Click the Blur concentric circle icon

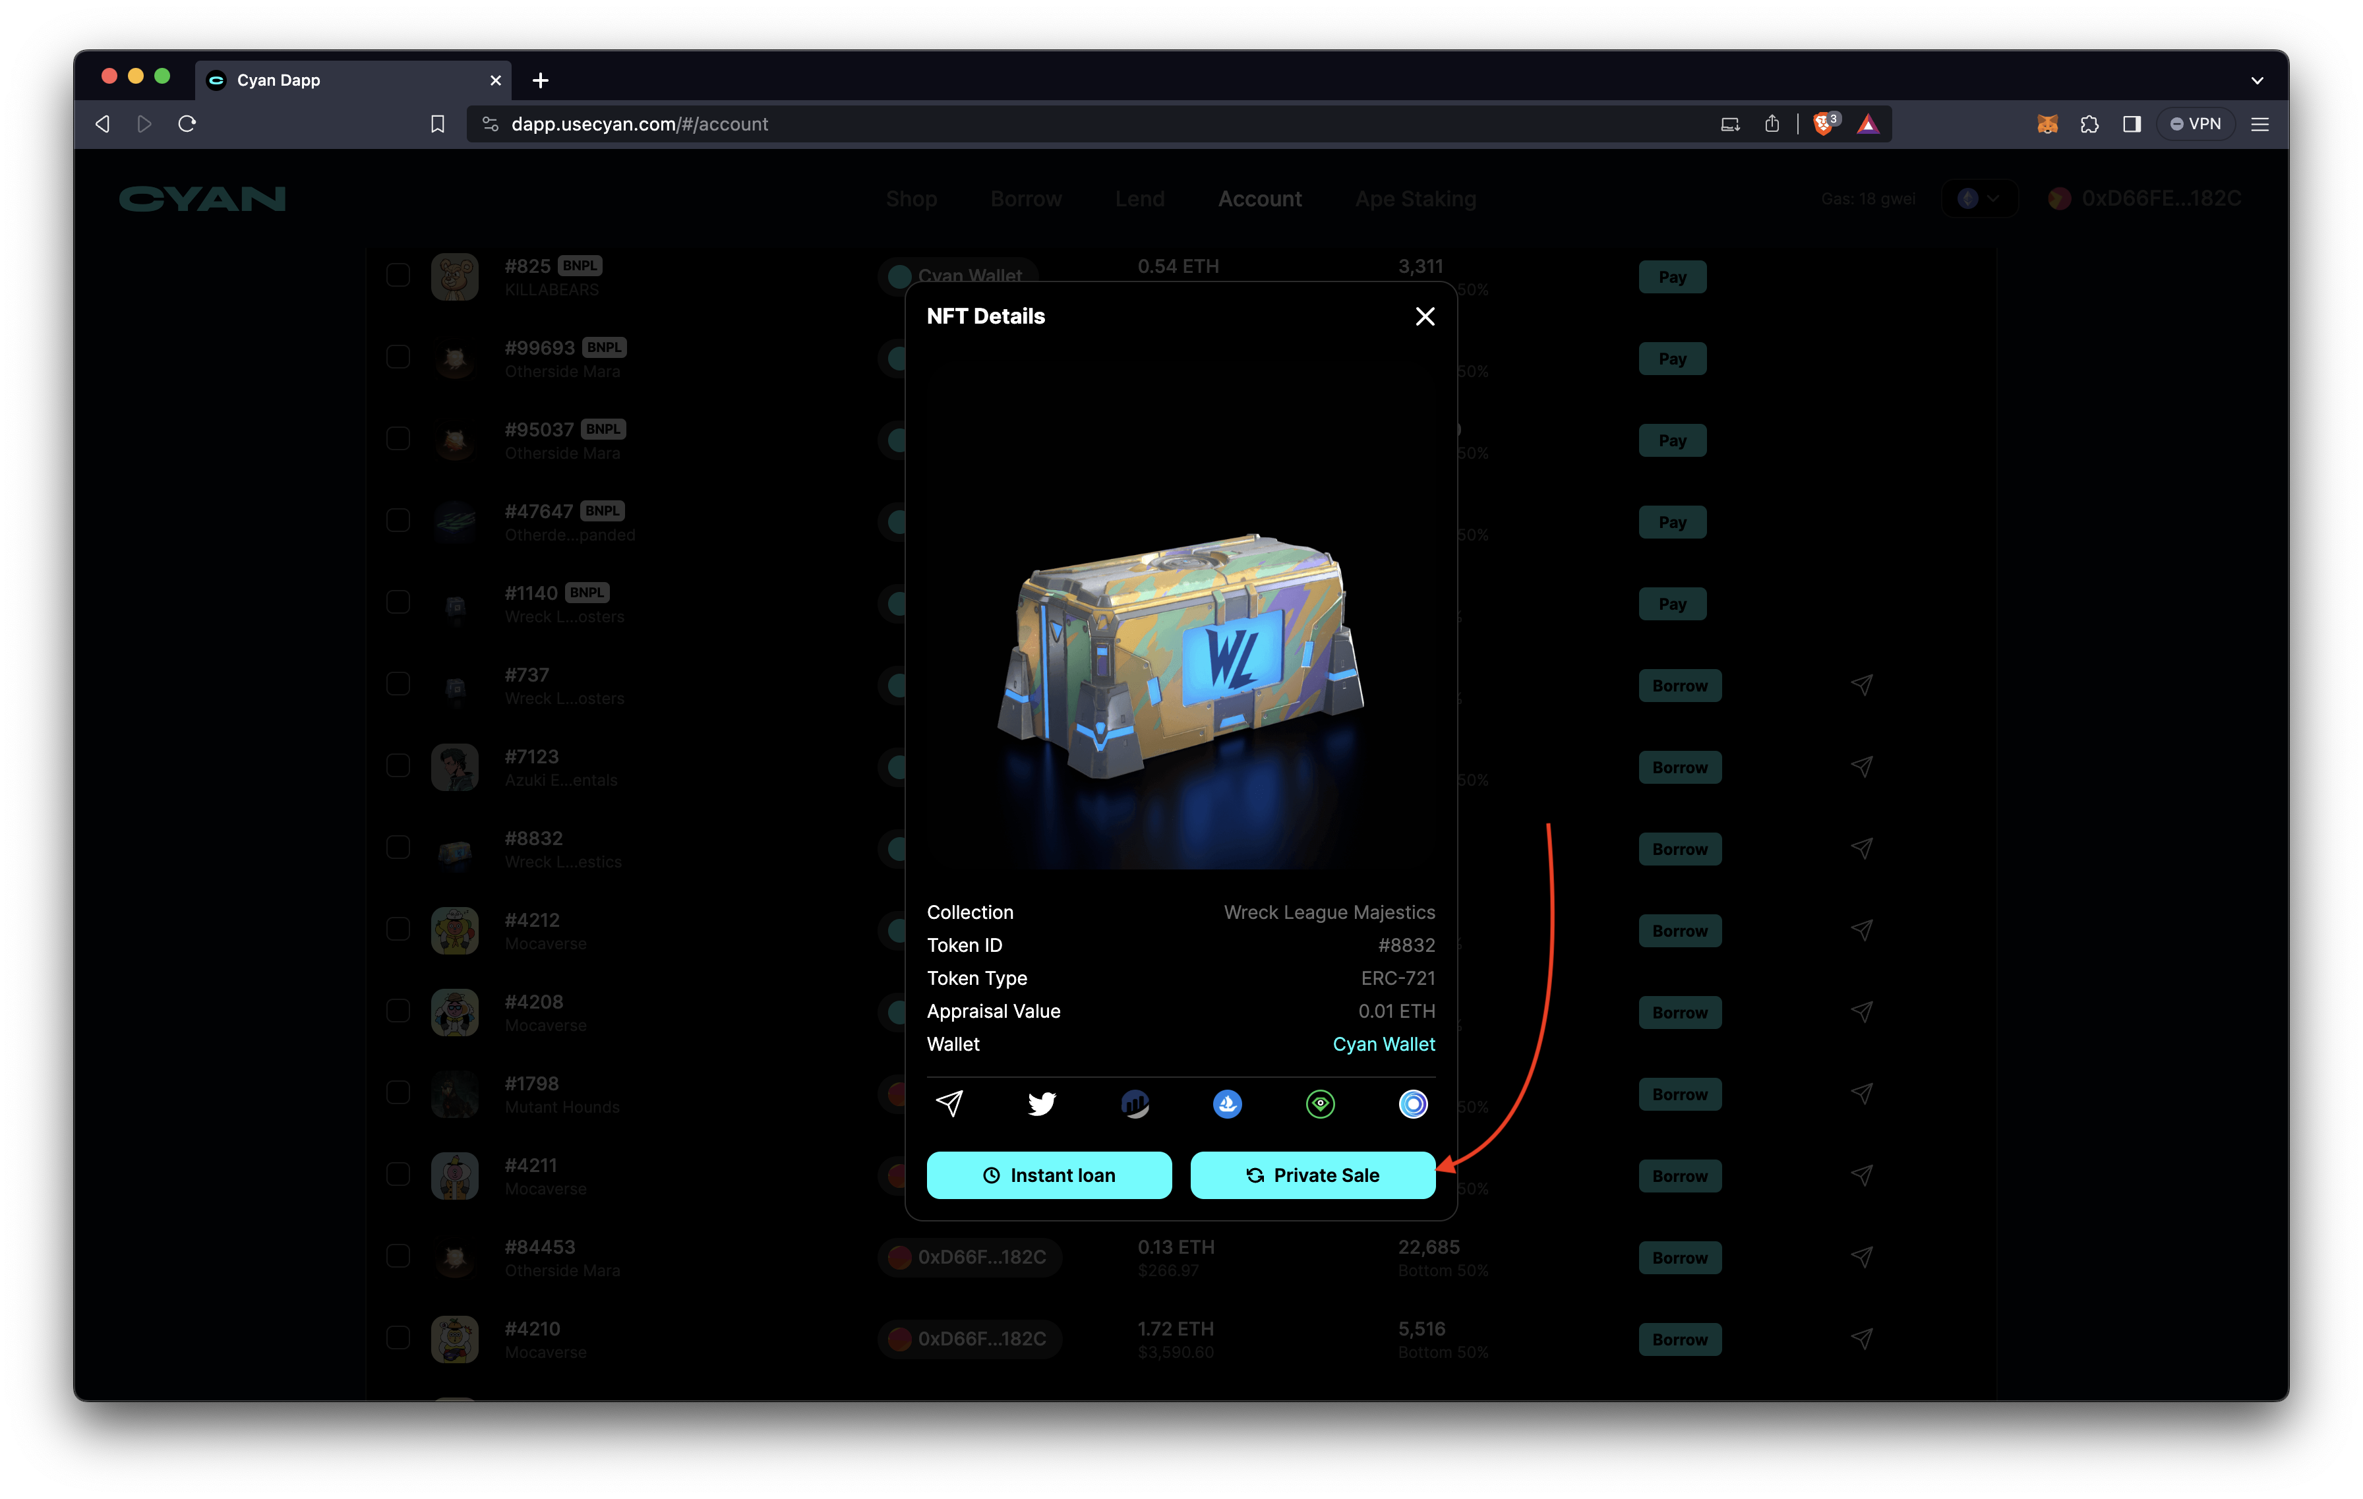[x=1412, y=1103]
